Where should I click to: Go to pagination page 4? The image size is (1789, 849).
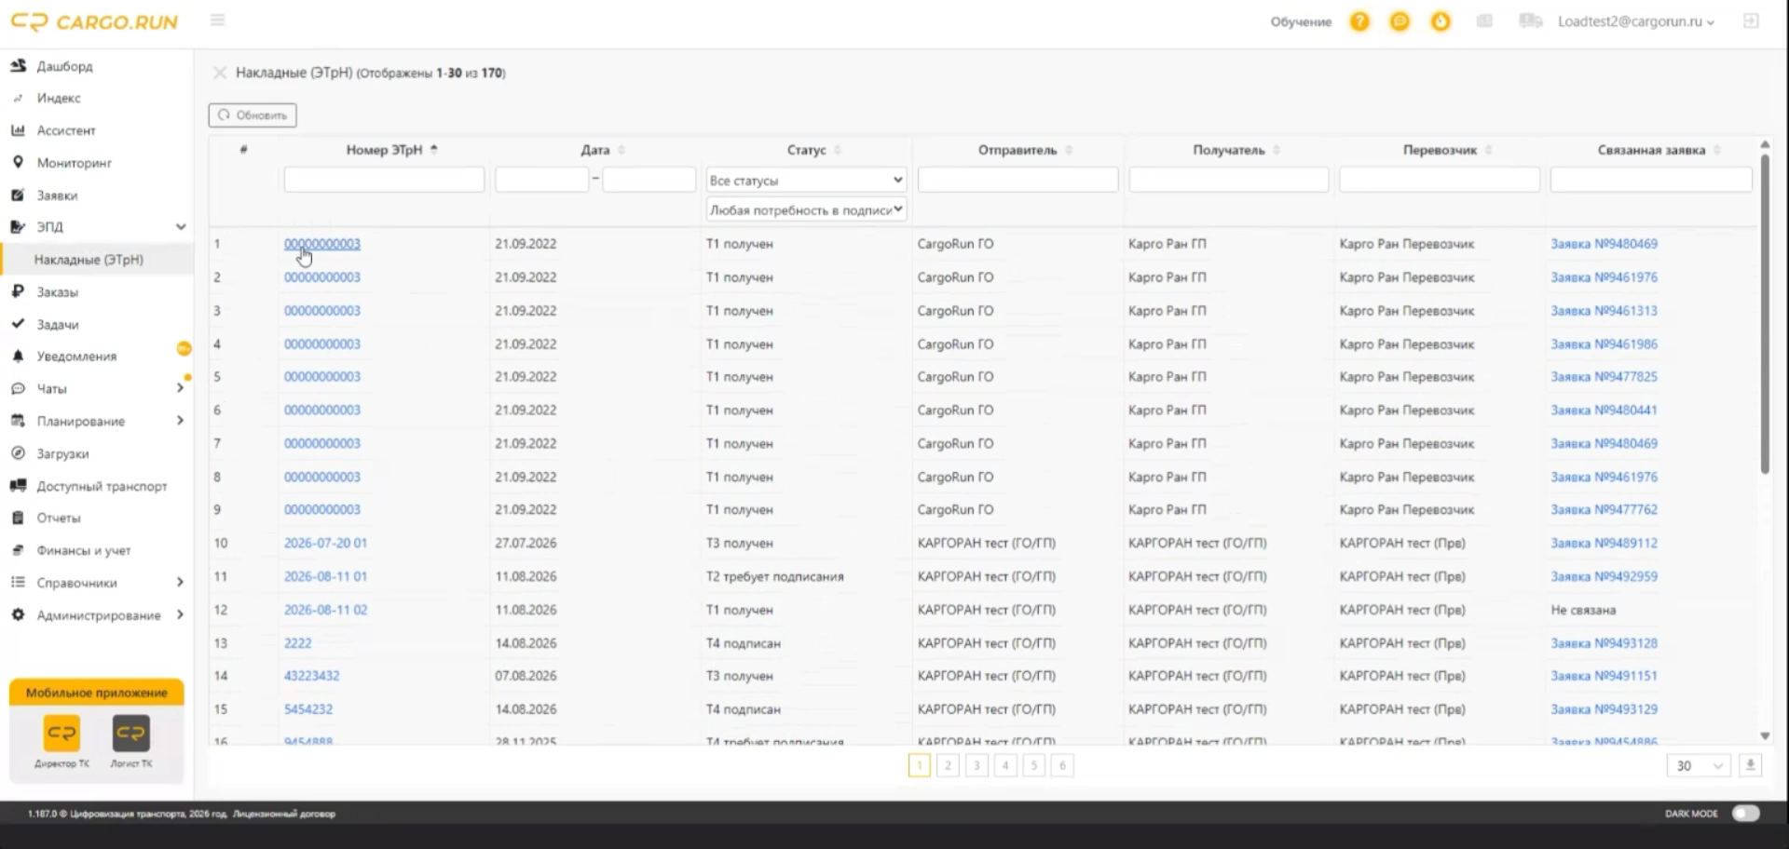click(x=1004, y=765)
